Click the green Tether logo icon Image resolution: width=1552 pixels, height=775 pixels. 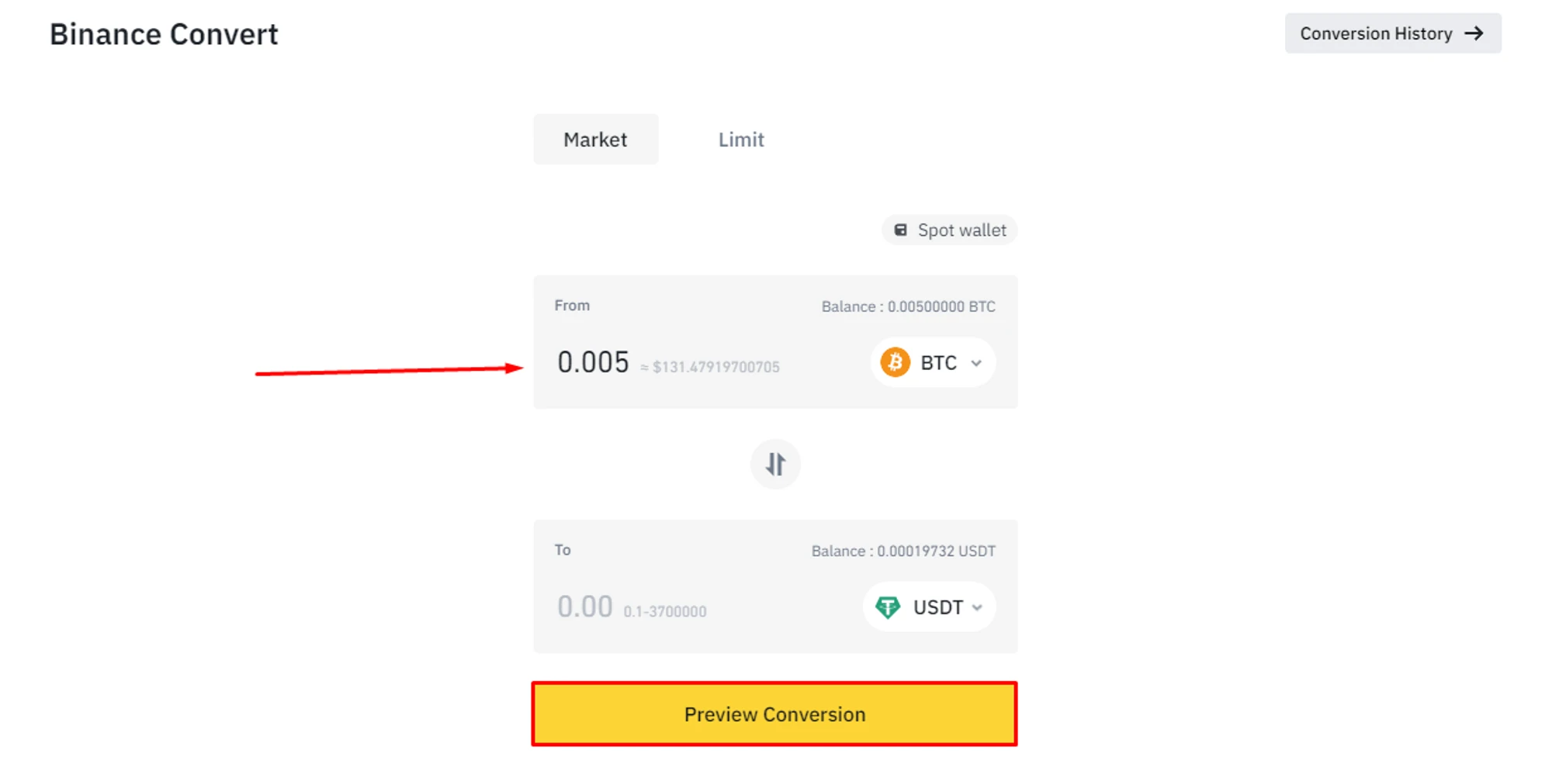888,607
